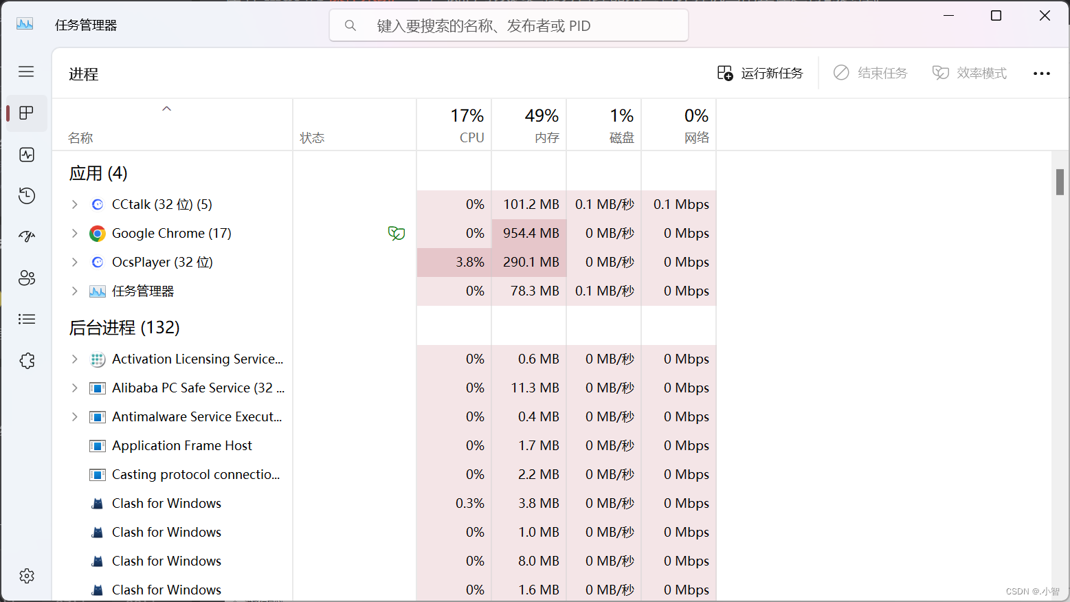Click the 运行新任务 button
1070x602 pixels.
[x=760, y=73]
